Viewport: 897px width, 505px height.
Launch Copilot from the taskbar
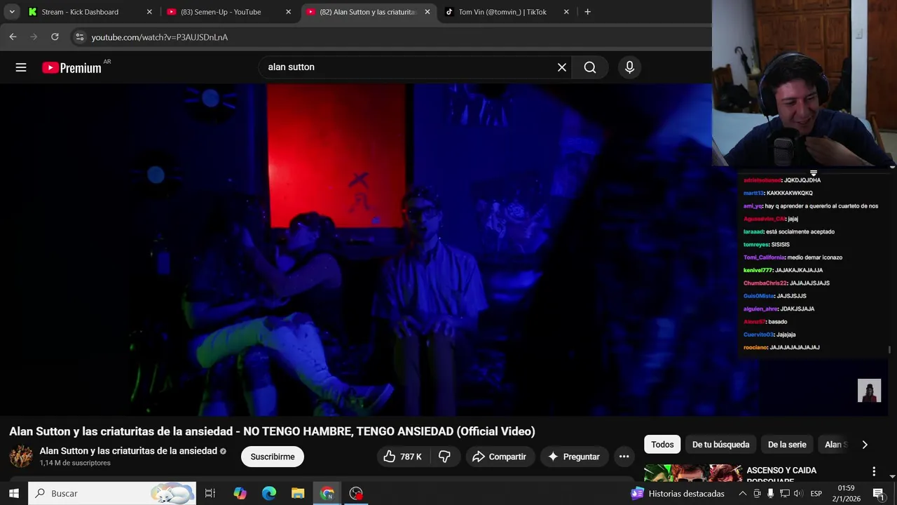(x=240, y=493)
